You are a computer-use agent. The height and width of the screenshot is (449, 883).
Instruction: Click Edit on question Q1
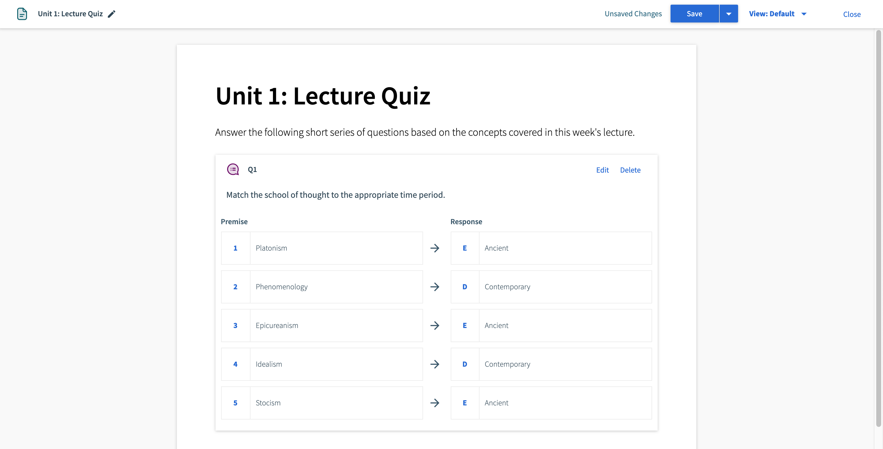pyautogui.click(x=602, y=170)
